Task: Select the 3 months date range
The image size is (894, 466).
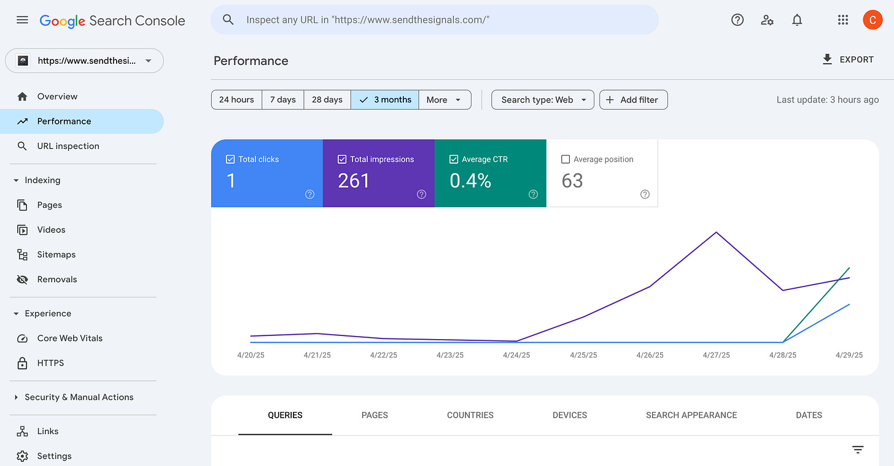Action: [385, 99]
